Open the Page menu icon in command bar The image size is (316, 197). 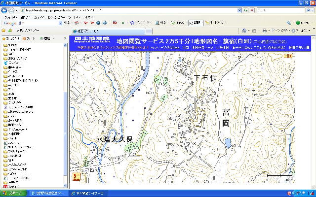point(273,31)
